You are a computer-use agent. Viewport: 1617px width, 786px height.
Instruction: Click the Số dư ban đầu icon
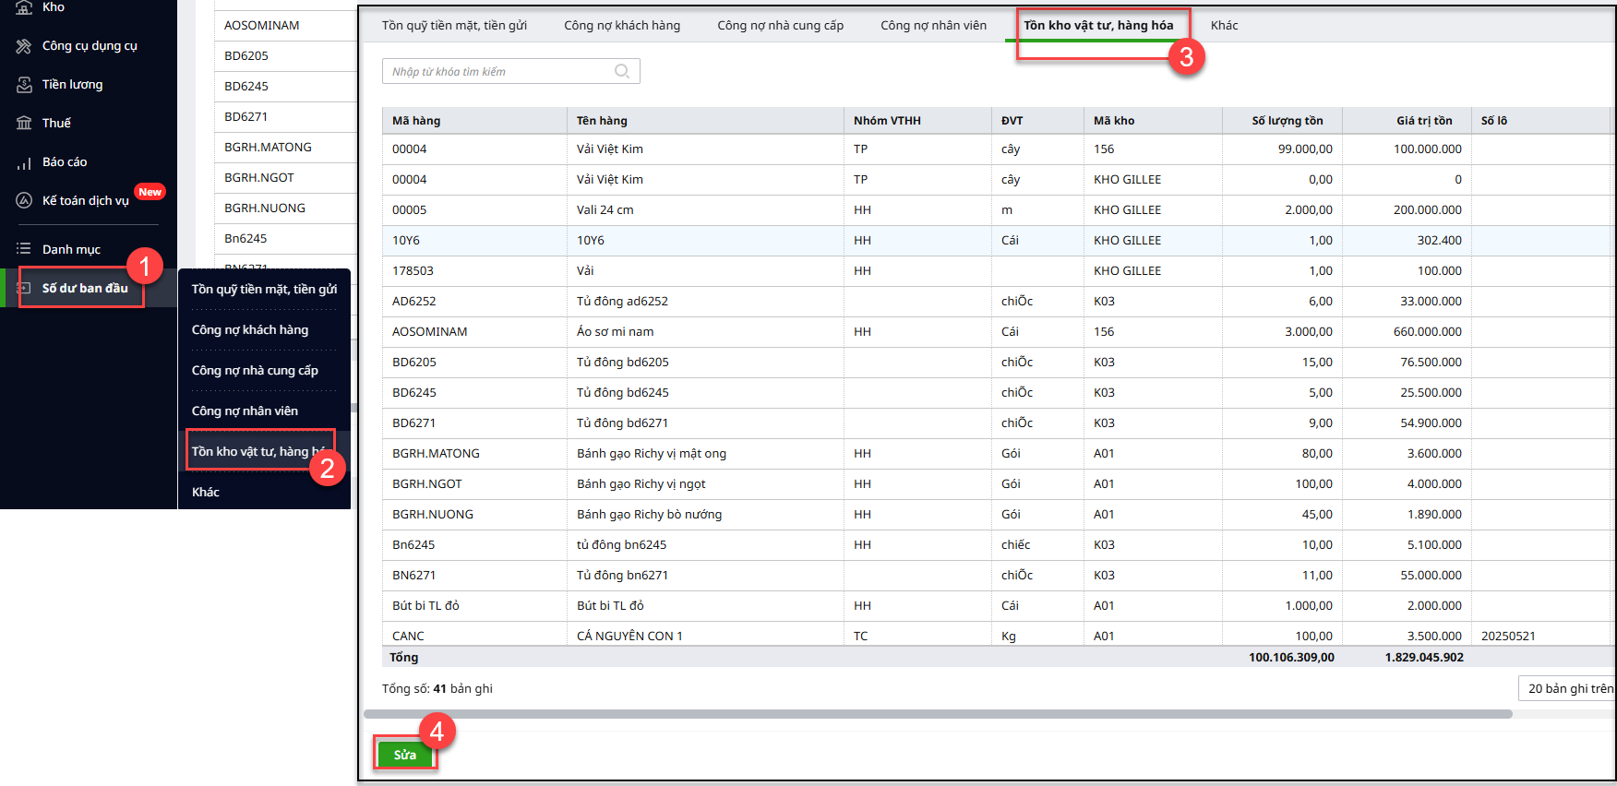[25, 288]
